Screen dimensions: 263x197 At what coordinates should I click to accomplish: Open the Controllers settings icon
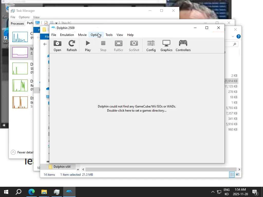tap(183, 46)
